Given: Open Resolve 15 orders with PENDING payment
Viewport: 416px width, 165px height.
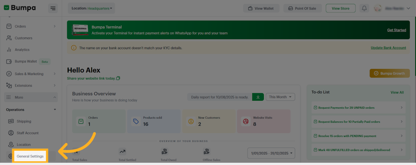Looking at the screenshot, I should tap(358, 136).
